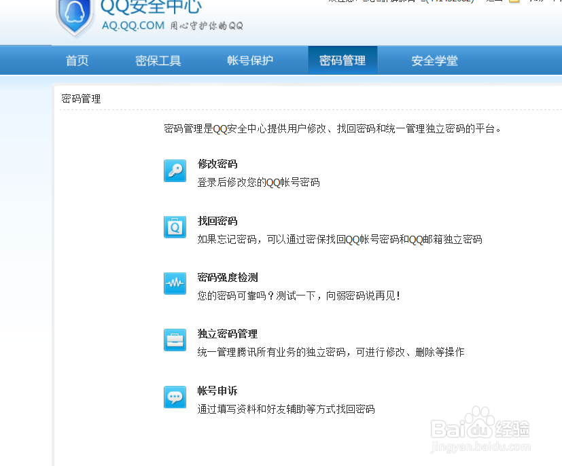Open 密码强度检测 via its waveform icon
The height and width of the screenshot is (466, 562).
pyautogui.click(x=175, y=284)
